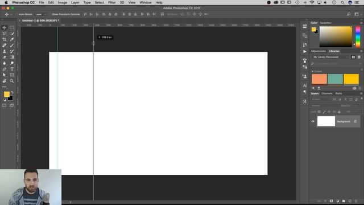Screen dimensions: 364x205
Task: Open the Color panel options menu
Action: click(361, 23)
